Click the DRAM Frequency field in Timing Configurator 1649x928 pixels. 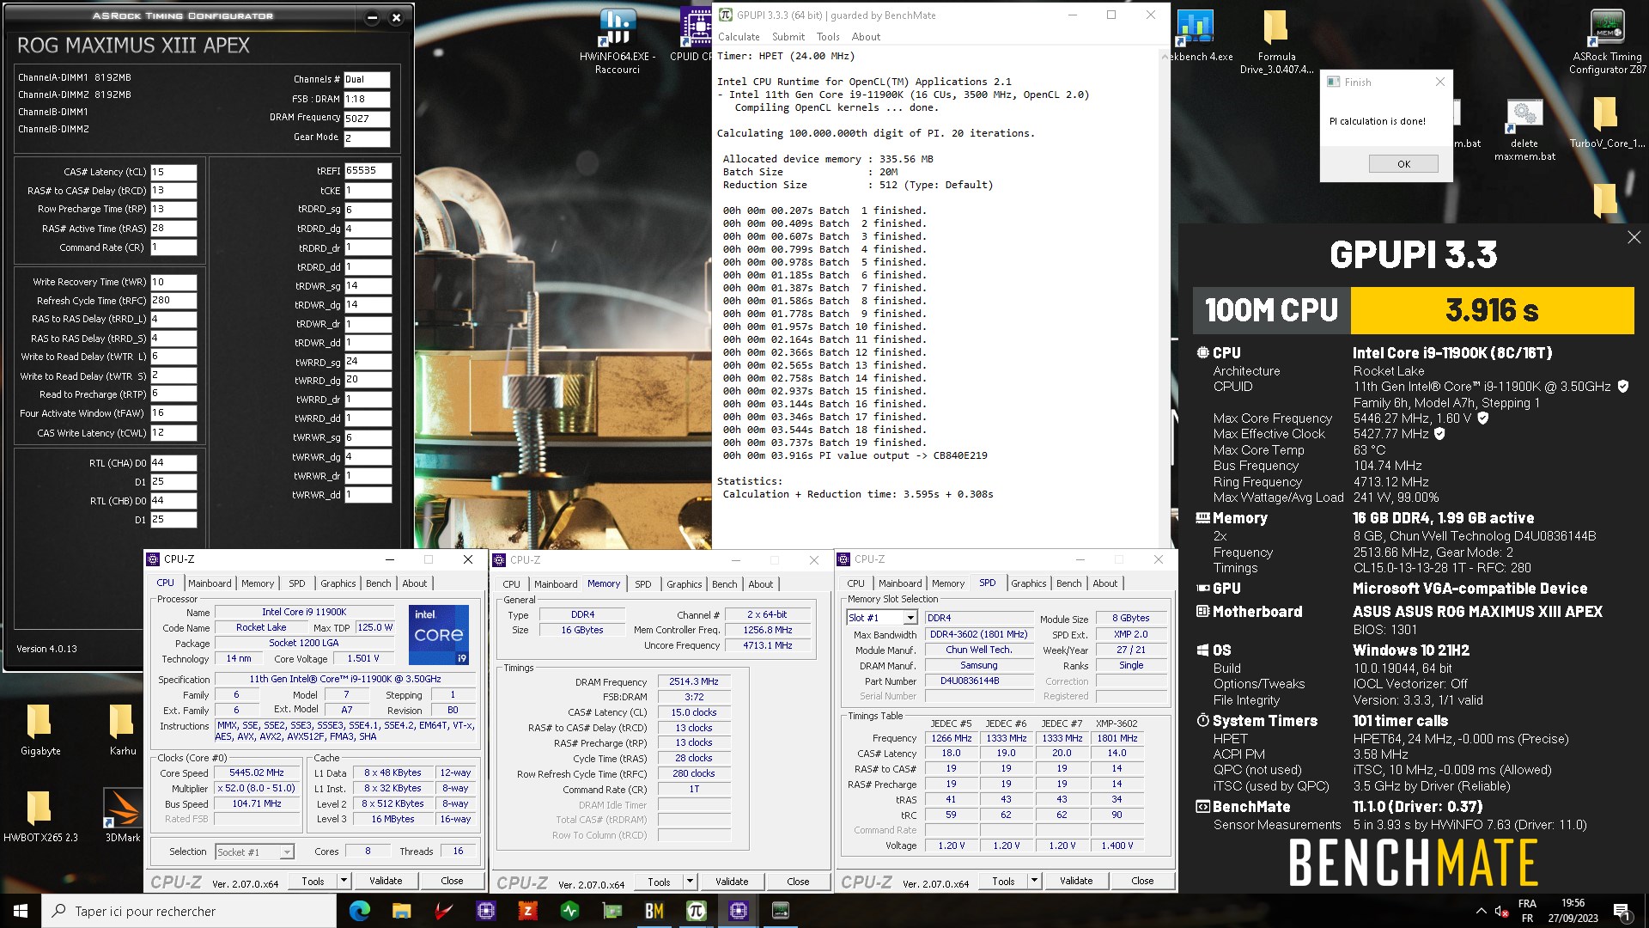click(367, 119)
